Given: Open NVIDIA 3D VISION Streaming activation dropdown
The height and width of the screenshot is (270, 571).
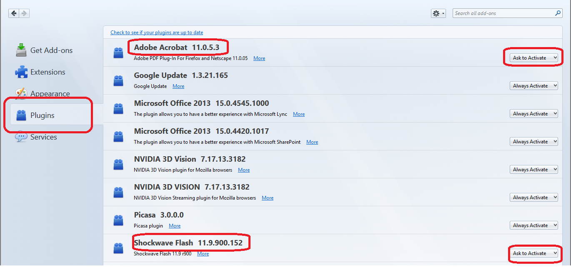Looking at the screenshot, I should tap(534, 197).
